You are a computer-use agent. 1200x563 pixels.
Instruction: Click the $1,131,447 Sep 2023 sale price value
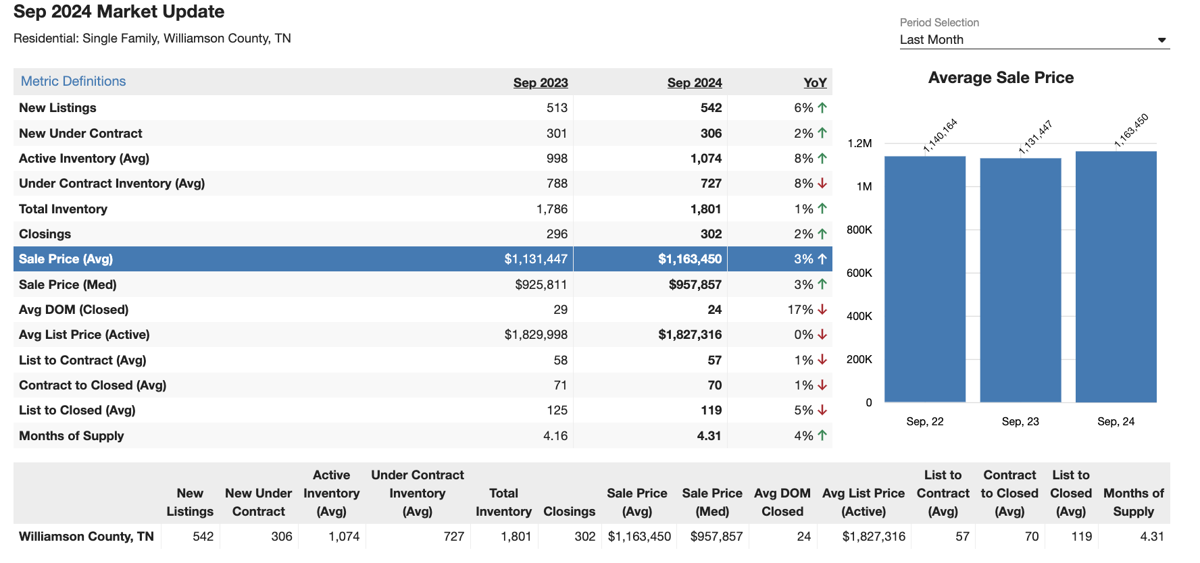(536, 259)
